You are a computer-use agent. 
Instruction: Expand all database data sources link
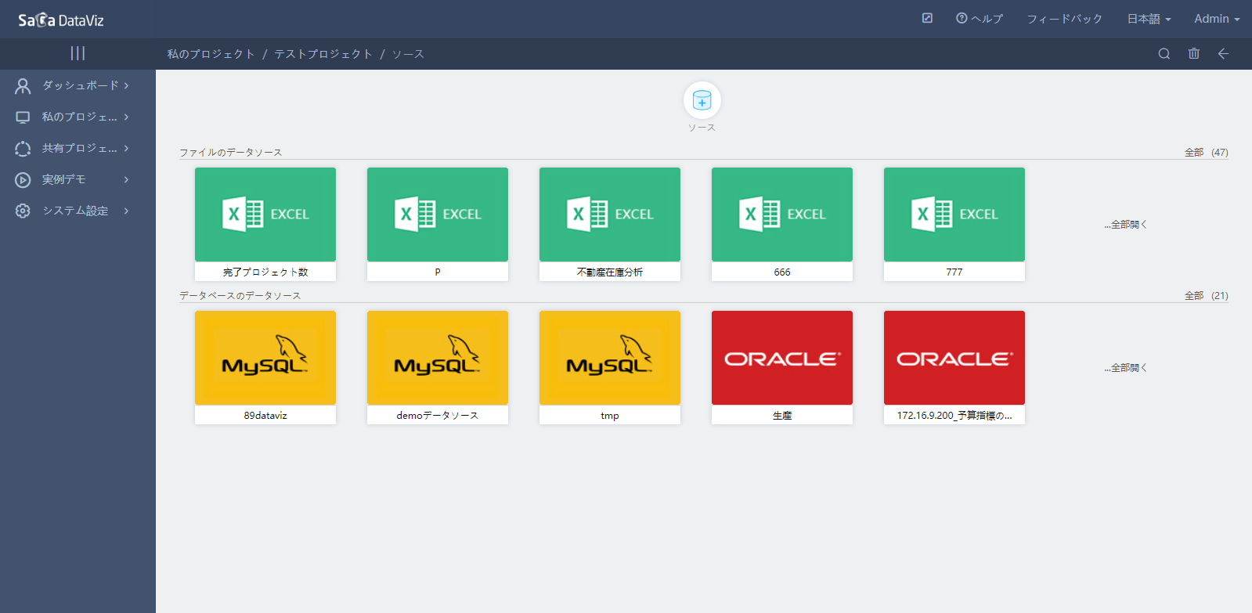coord(1126,368)
